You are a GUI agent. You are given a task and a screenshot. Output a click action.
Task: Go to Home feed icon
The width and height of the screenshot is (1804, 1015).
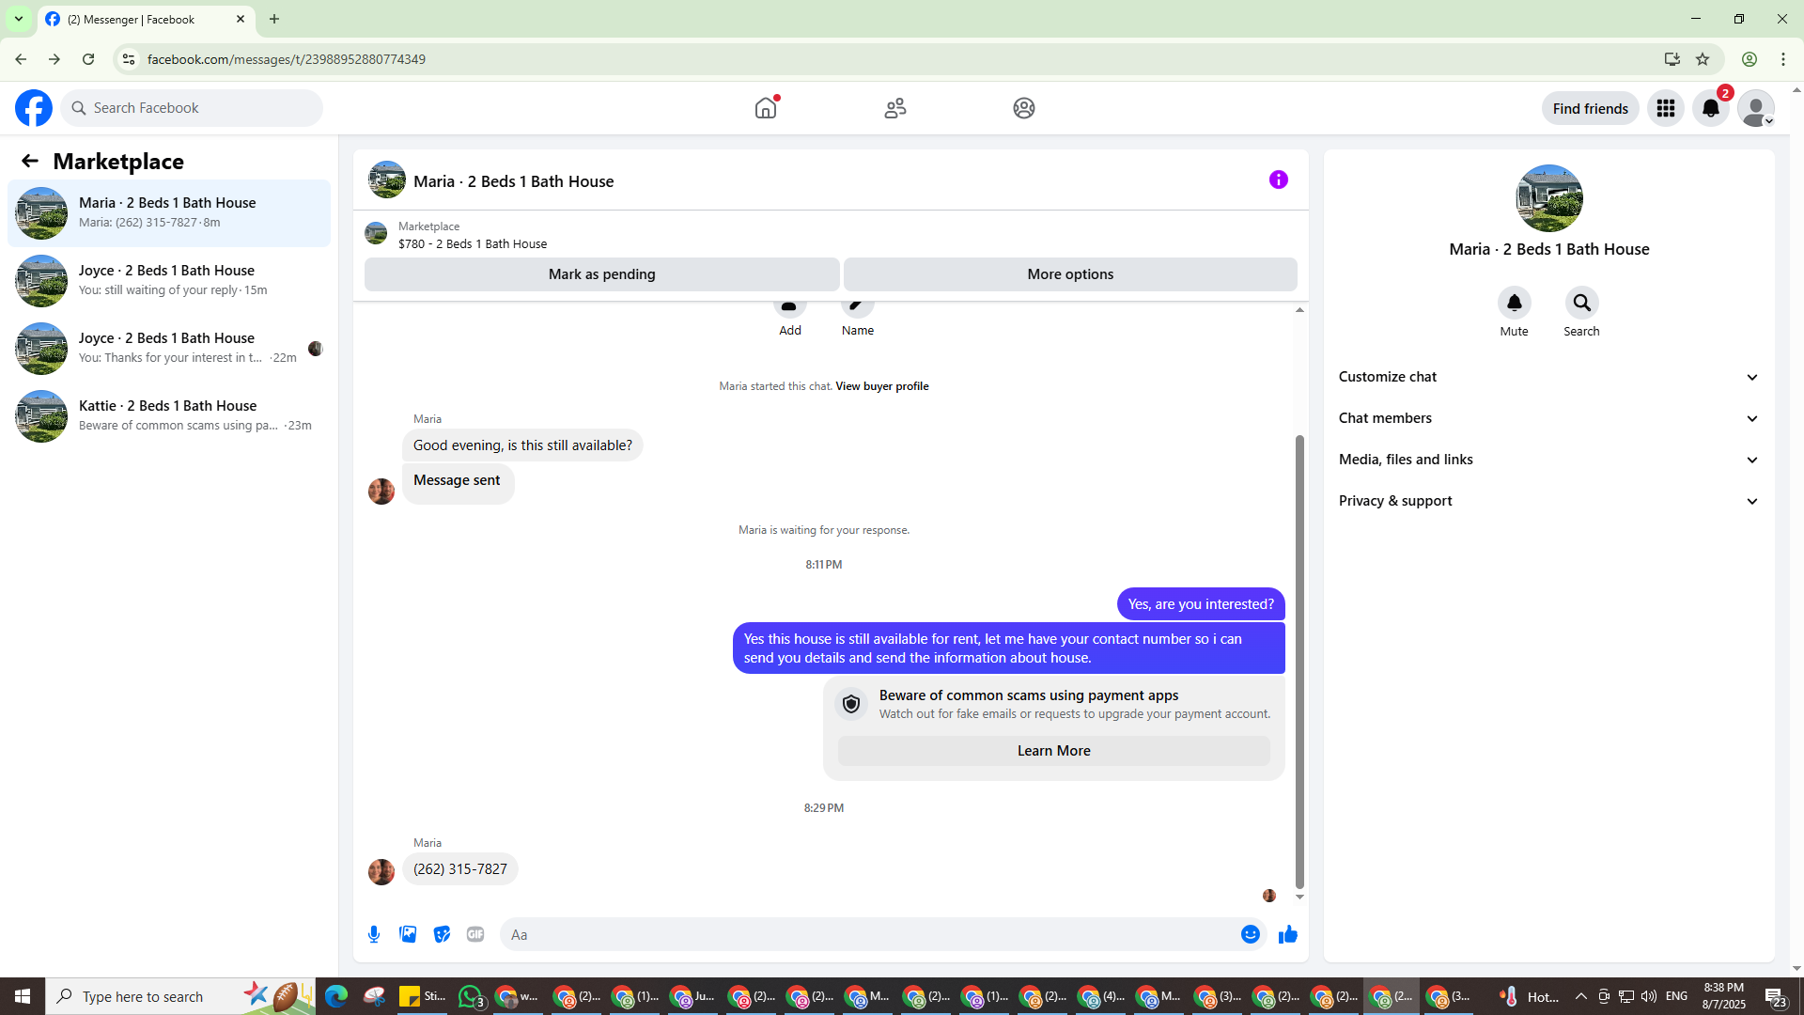click(x=766, y=108)
